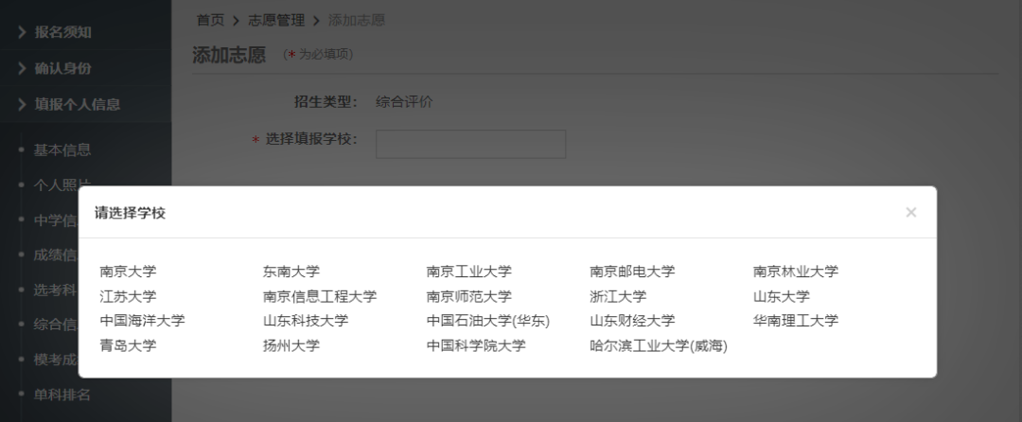Choose 东南大学 in the school dialog
The width and height of the screenshot is (1022, 422).
click(291, 272)
